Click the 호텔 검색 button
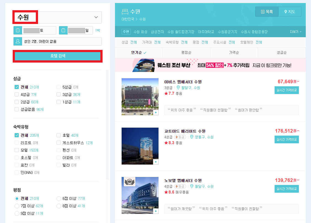The width and height of the screenshot is (311, 223). tap(58, 56)
